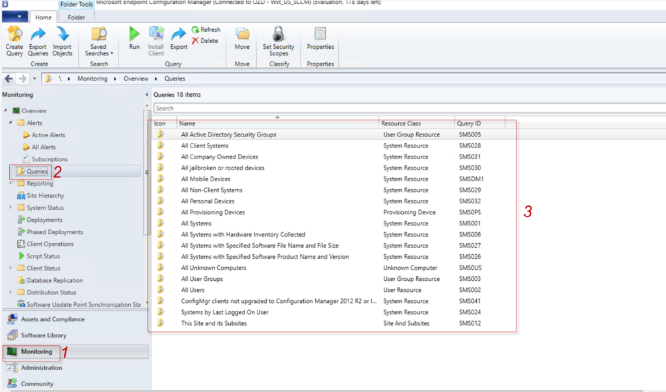
Task: Sort by Query ID column header
Action: coord(479,124)
